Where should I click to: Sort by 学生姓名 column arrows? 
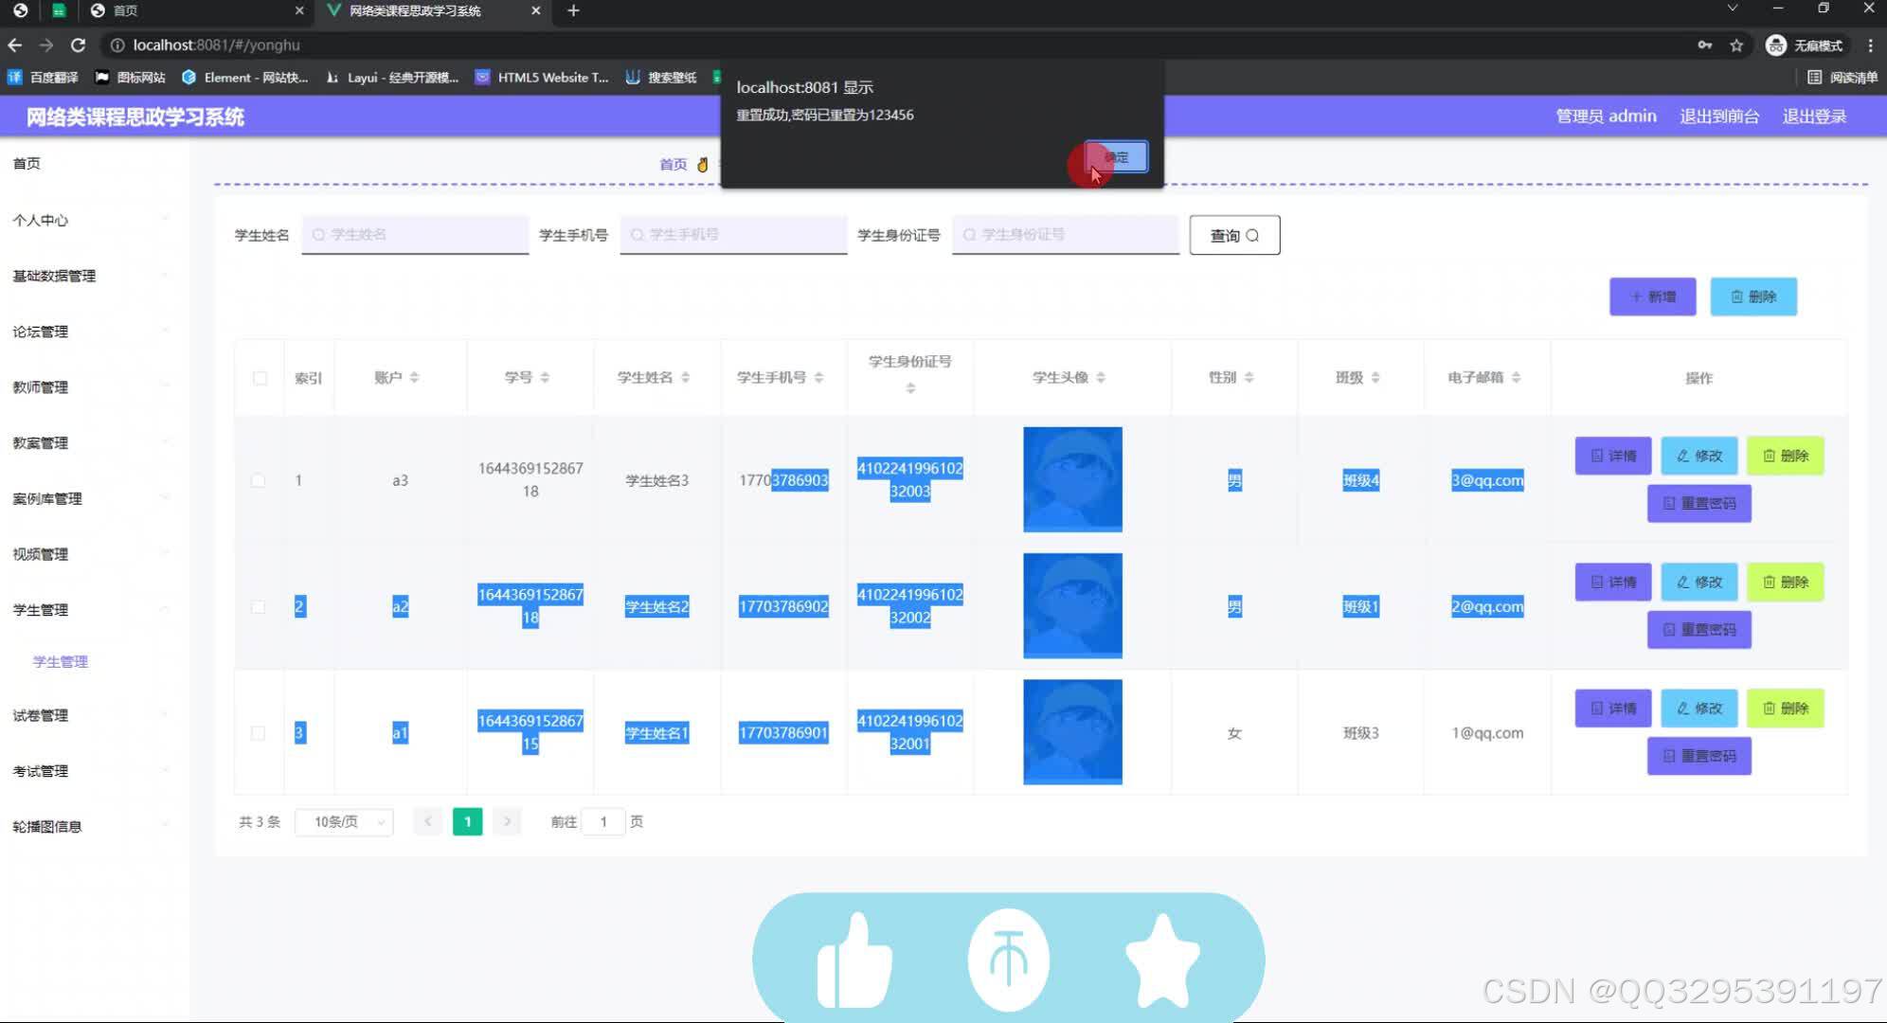685,377
